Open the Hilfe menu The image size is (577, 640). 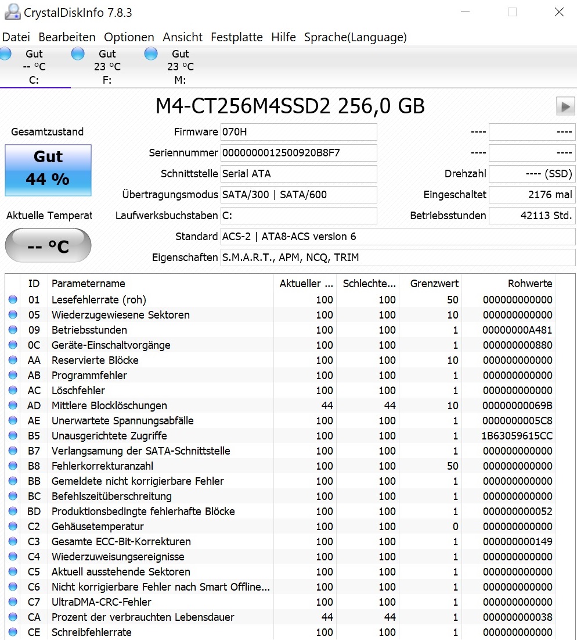[x=284, y=37]
